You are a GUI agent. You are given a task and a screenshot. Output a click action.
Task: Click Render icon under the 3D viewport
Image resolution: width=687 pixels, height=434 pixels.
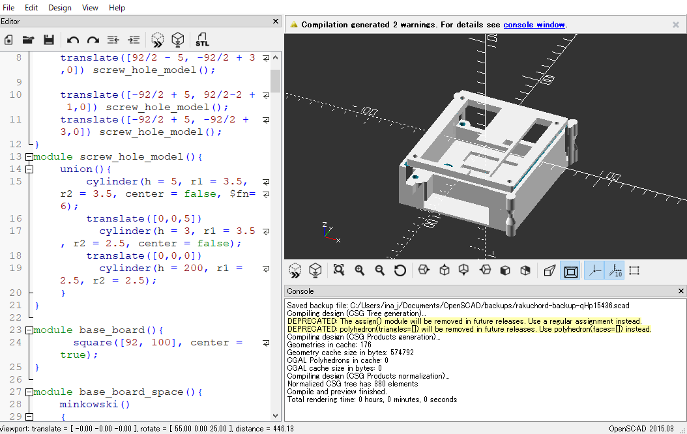[x=315, y=270]
